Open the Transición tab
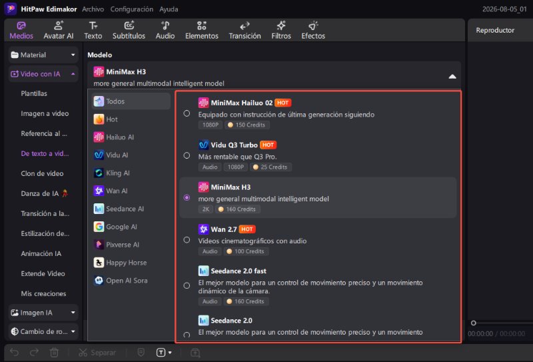The image size is (533, 362). 245,30
